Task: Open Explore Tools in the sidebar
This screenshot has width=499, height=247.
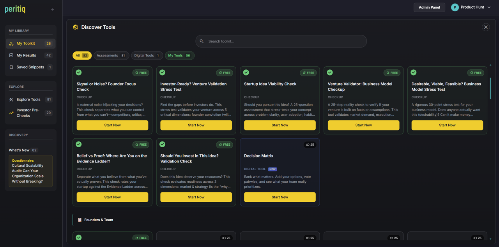Action: (x=31, y=99)
